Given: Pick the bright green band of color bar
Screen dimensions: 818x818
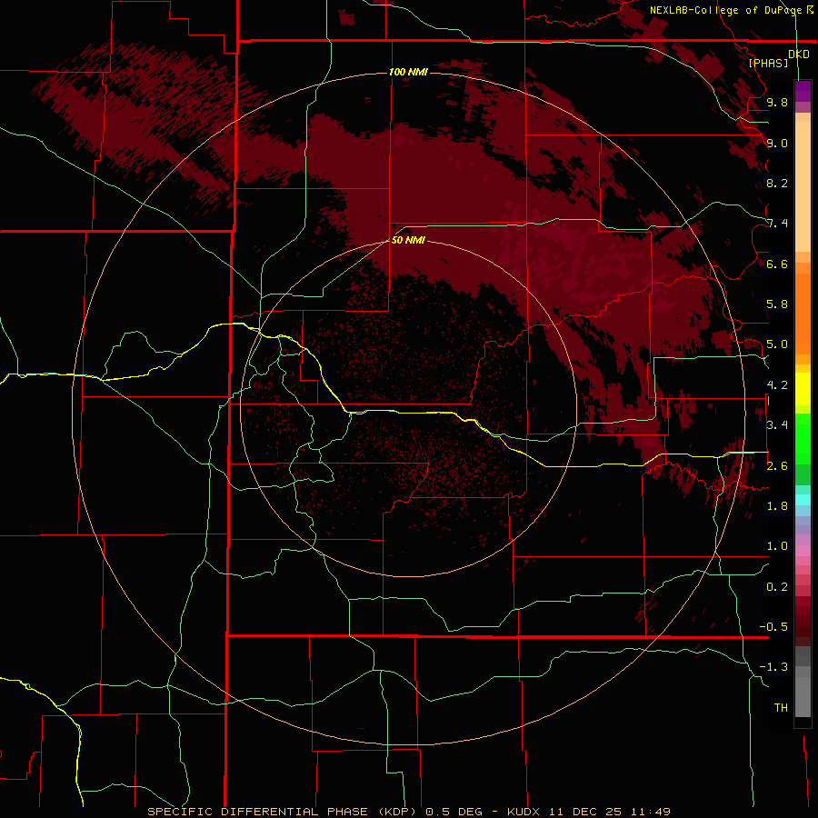Looking at the screenshot, I should click(x=803, y=438).
